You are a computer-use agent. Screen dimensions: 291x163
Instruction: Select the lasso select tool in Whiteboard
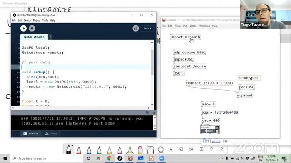(161, 150)
